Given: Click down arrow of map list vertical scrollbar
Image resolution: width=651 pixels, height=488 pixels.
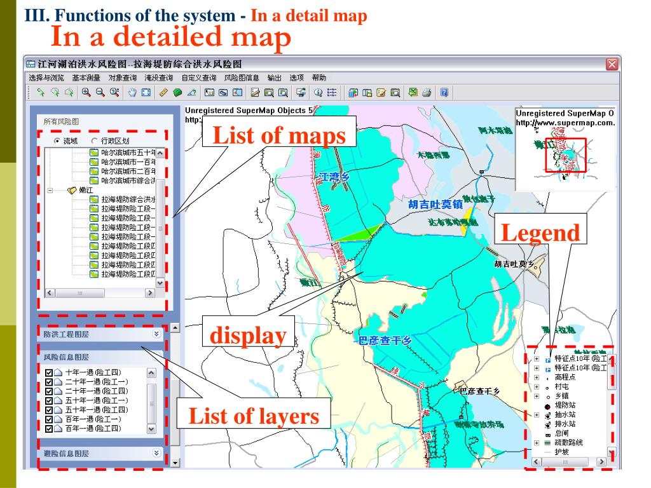Looking at the screenshot, I should click(160, 283).
